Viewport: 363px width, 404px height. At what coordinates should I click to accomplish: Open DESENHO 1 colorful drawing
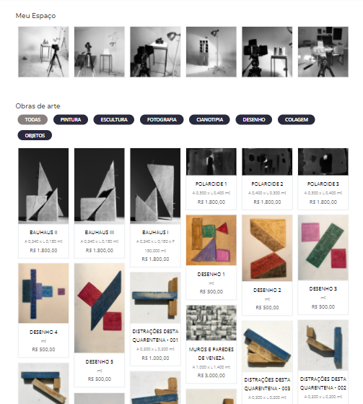pos(211,240)
